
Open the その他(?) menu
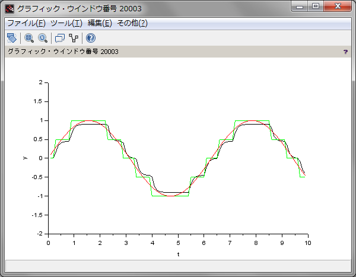pos(132,23)
